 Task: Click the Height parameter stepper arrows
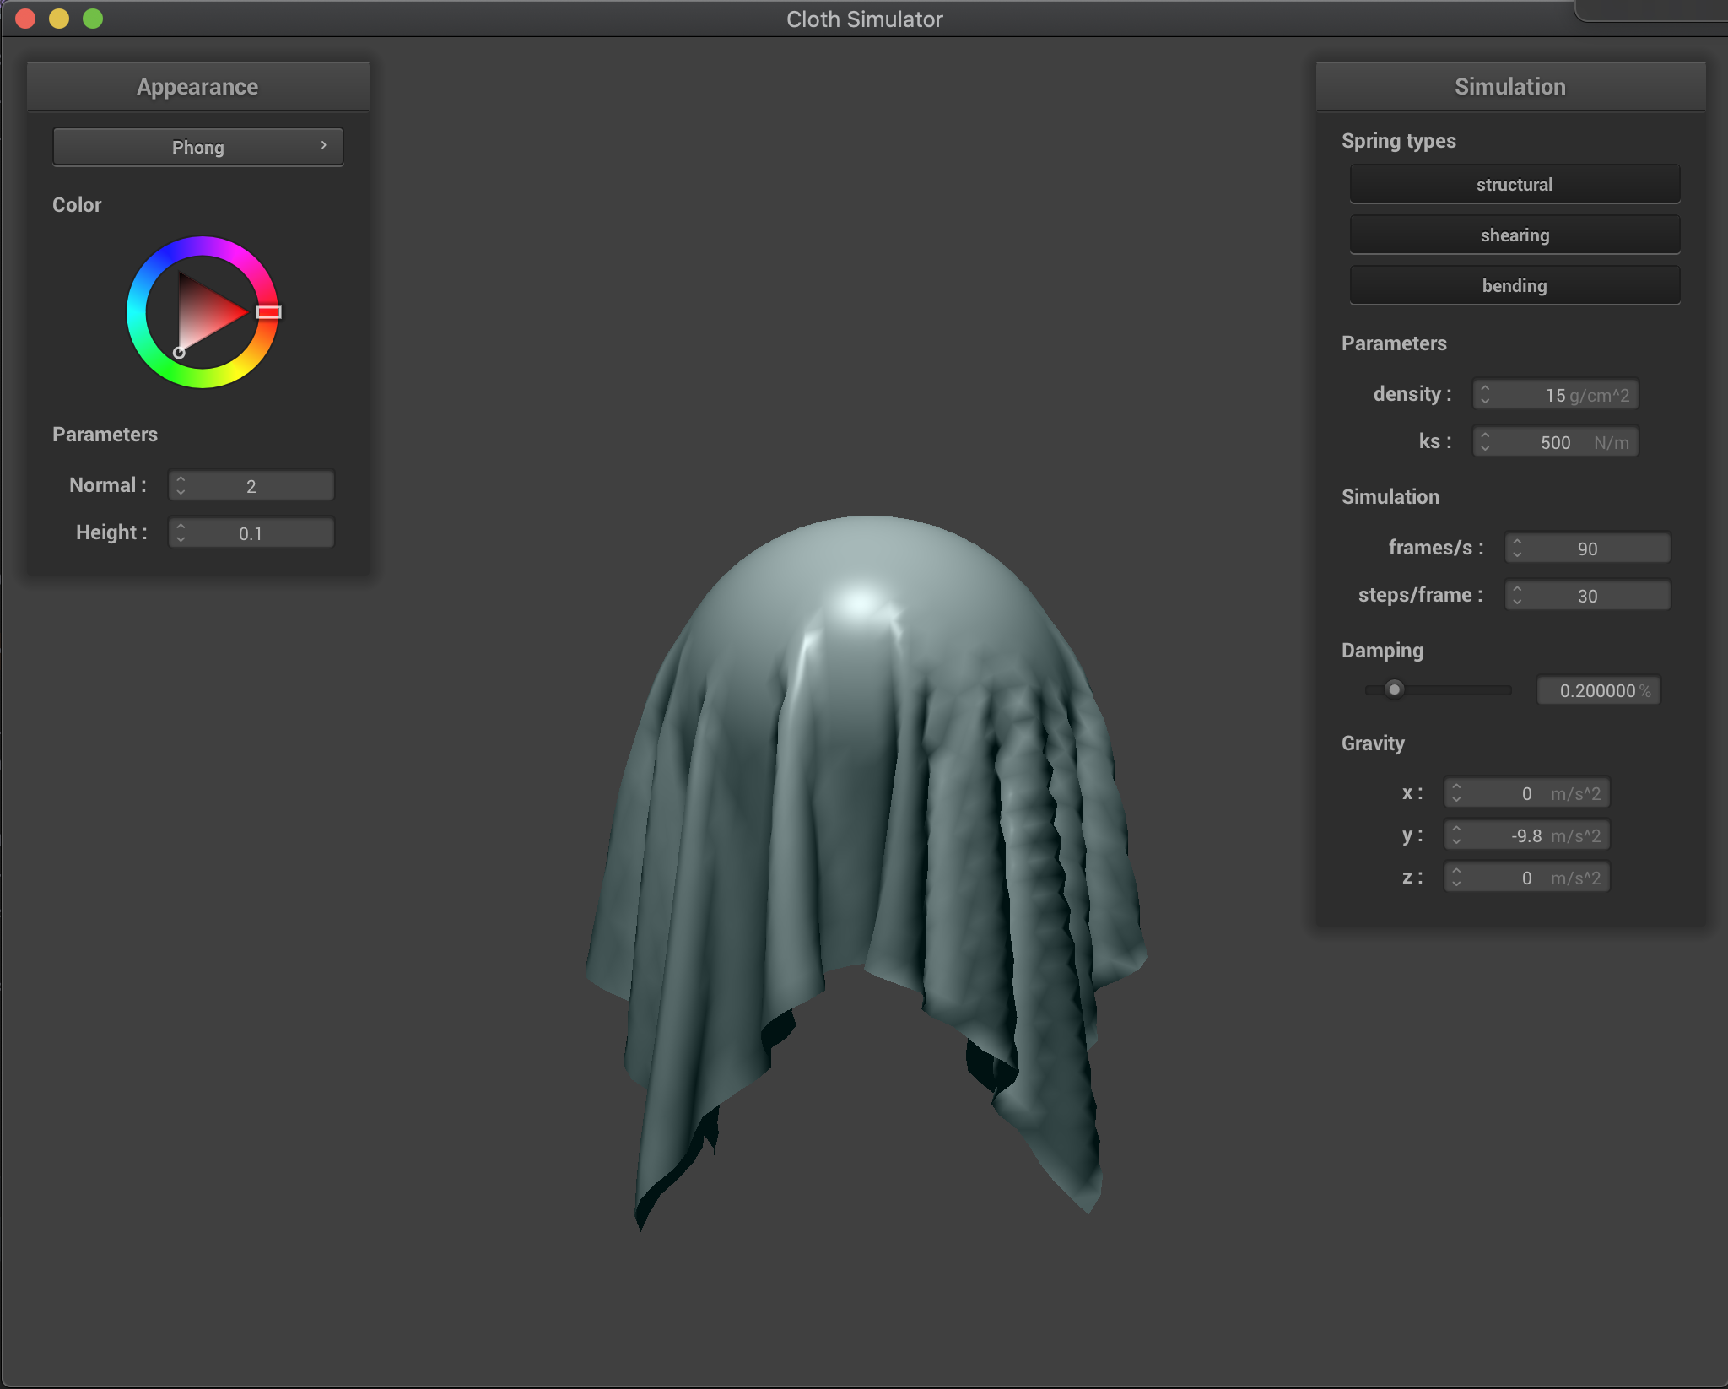181,532
